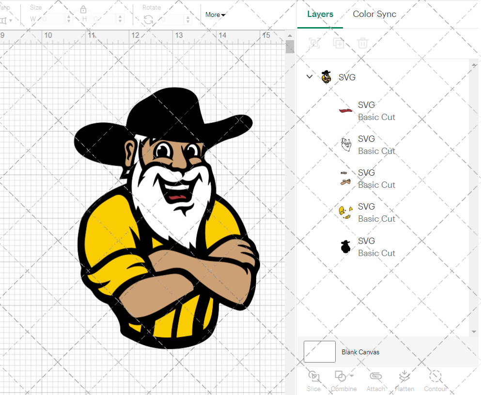This screenshot has height=395, width=481.
Task: Click the Attach paperclip icon
Action: [x=375, y=377]
